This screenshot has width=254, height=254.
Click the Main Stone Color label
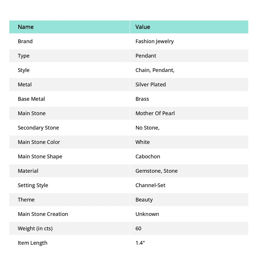pos(39,142)
